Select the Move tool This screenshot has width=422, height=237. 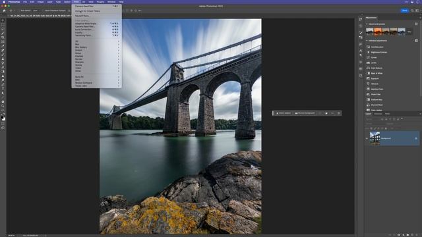tap(3, 20)
